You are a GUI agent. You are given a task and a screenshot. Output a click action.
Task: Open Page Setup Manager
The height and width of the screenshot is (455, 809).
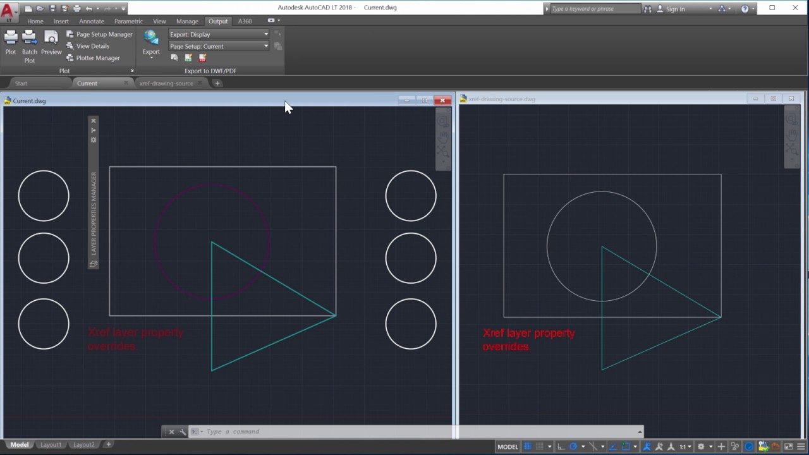(x=104, y=34)
